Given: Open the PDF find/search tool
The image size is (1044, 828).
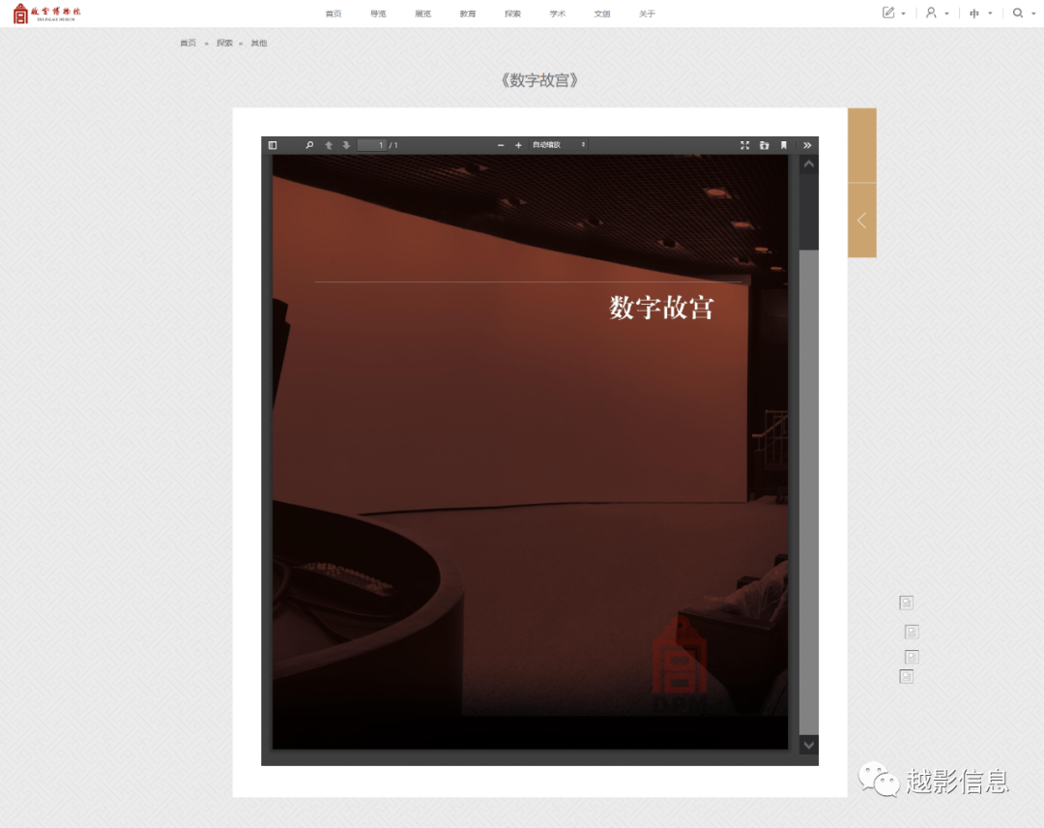Looking at the screenshot, I should tap(309, 145).
